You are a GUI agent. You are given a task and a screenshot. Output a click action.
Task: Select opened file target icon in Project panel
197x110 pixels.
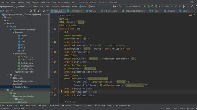click(31, 11)
